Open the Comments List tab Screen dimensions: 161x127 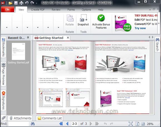pyautogui.click(x=49, y=118)
